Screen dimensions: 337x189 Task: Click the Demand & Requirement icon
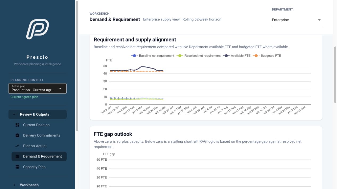click(17, 156)
